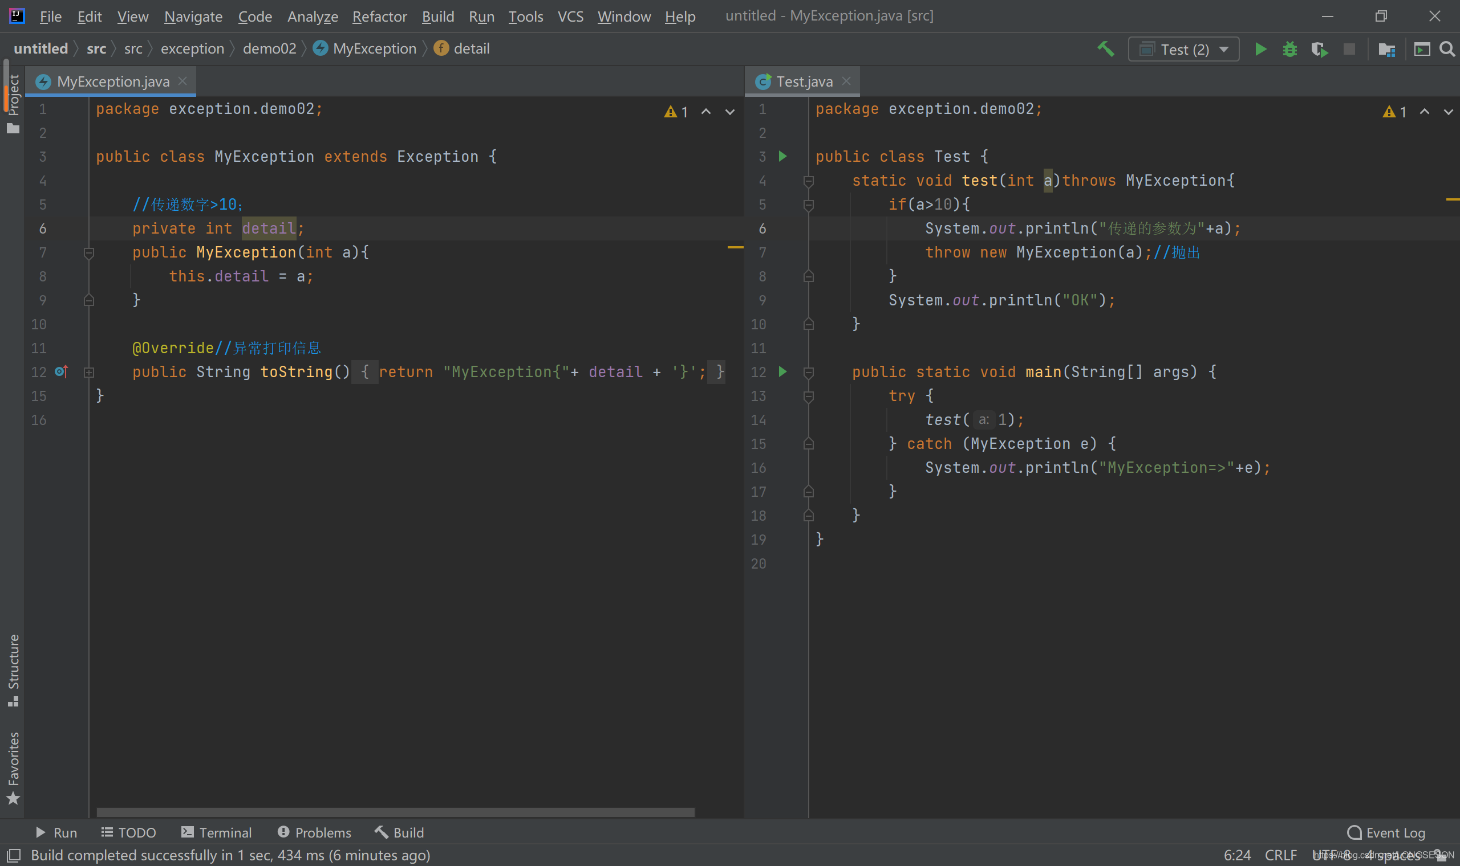Viewport: 1460px width, 866px height.
Task: Open the Event Log panel
Action: pos(1386,832)
